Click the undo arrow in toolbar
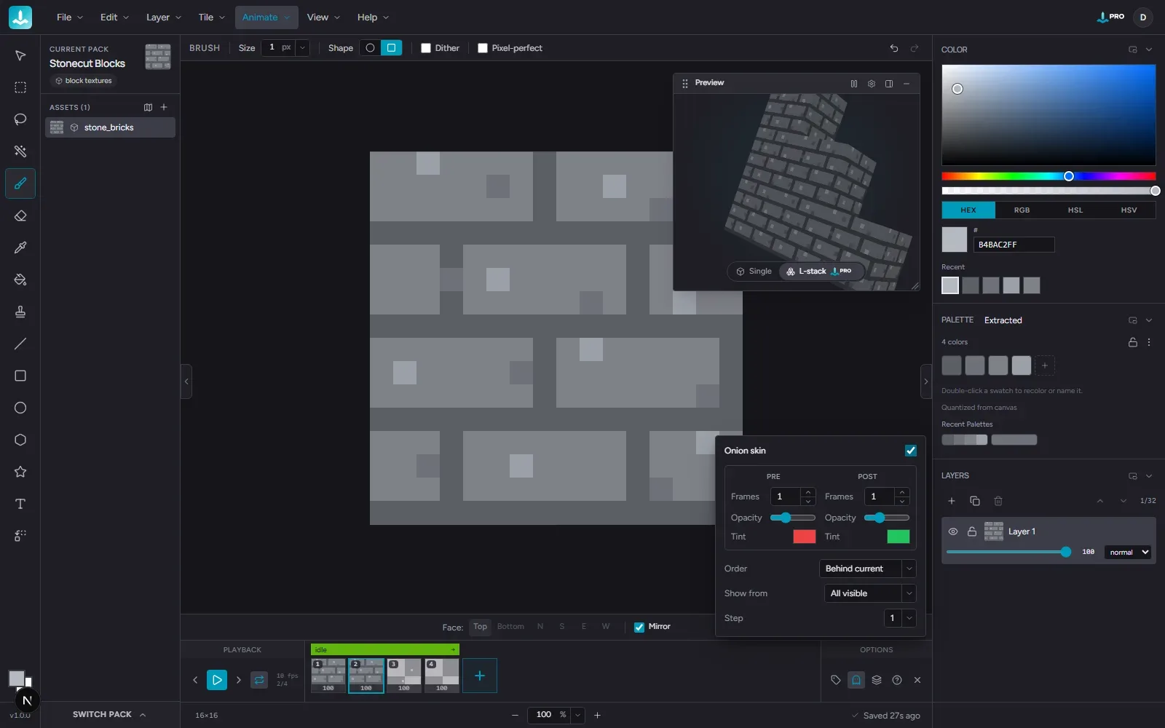The image size is (1165, 728). tap(894, 48)
